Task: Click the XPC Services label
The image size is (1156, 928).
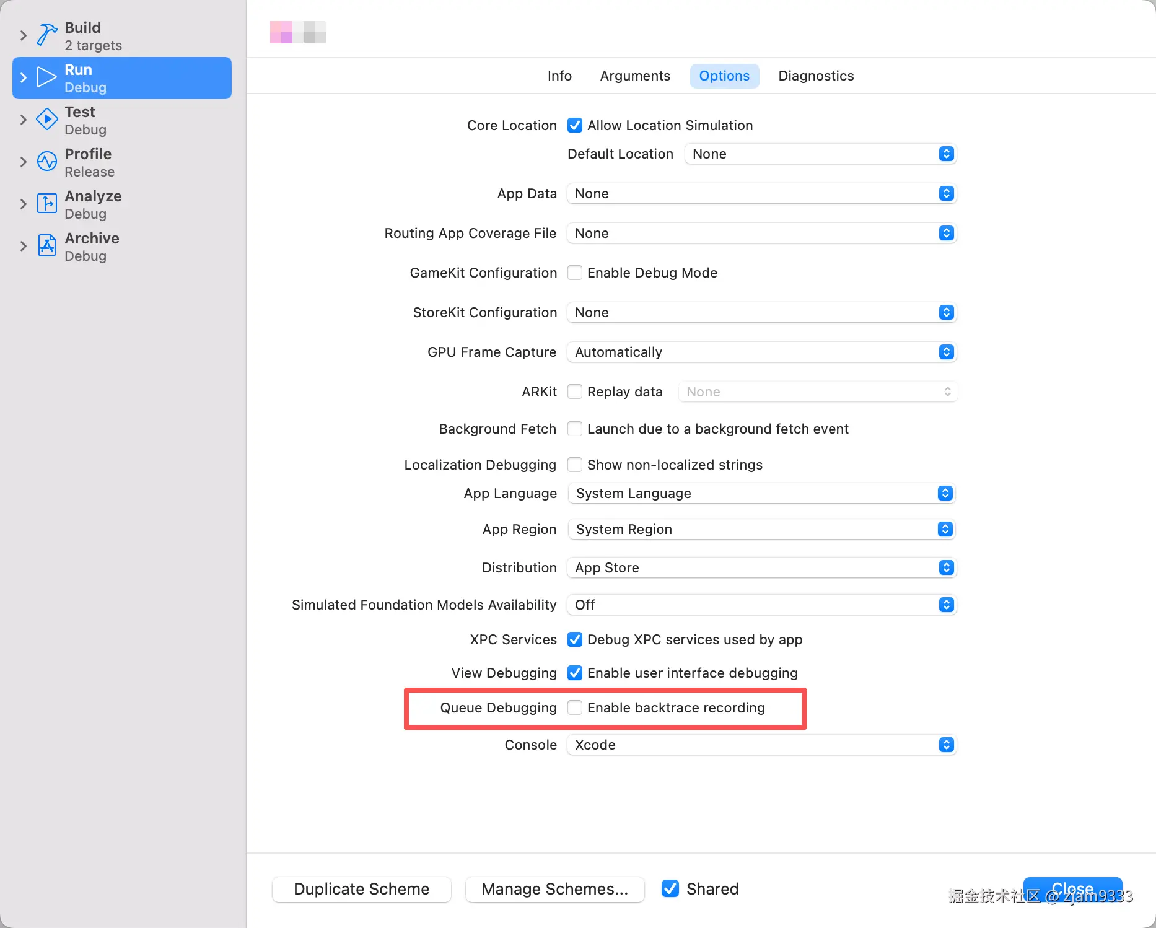Action: [x=513, y=639]
